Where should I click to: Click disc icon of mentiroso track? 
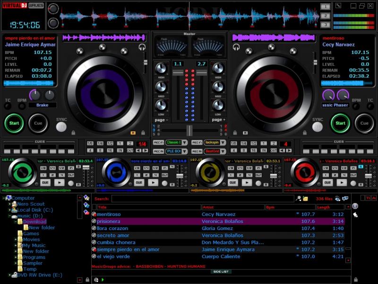point(94,214)
